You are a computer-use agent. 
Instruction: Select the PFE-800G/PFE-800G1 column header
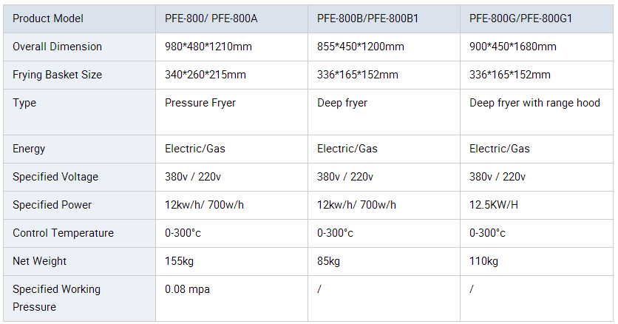click(x=521, y=18)
